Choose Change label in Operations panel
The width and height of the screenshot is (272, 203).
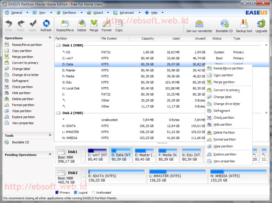click(x=17, y=69)
